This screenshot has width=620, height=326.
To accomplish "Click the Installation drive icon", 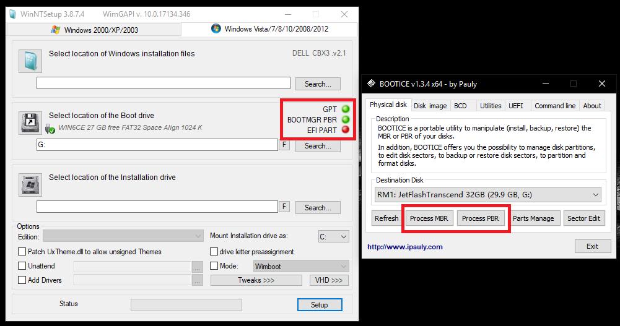I will click(x=30, y=185).
